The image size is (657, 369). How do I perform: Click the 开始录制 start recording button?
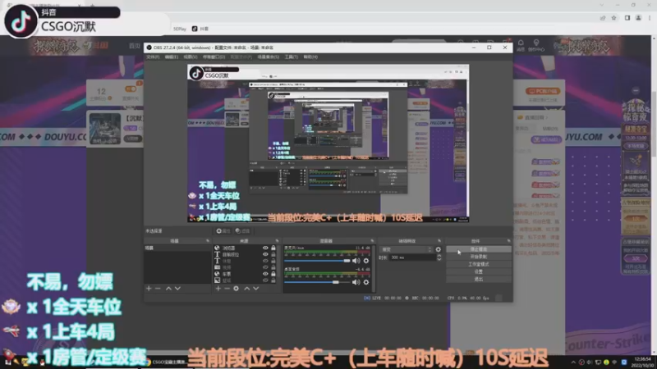(479, 257)
